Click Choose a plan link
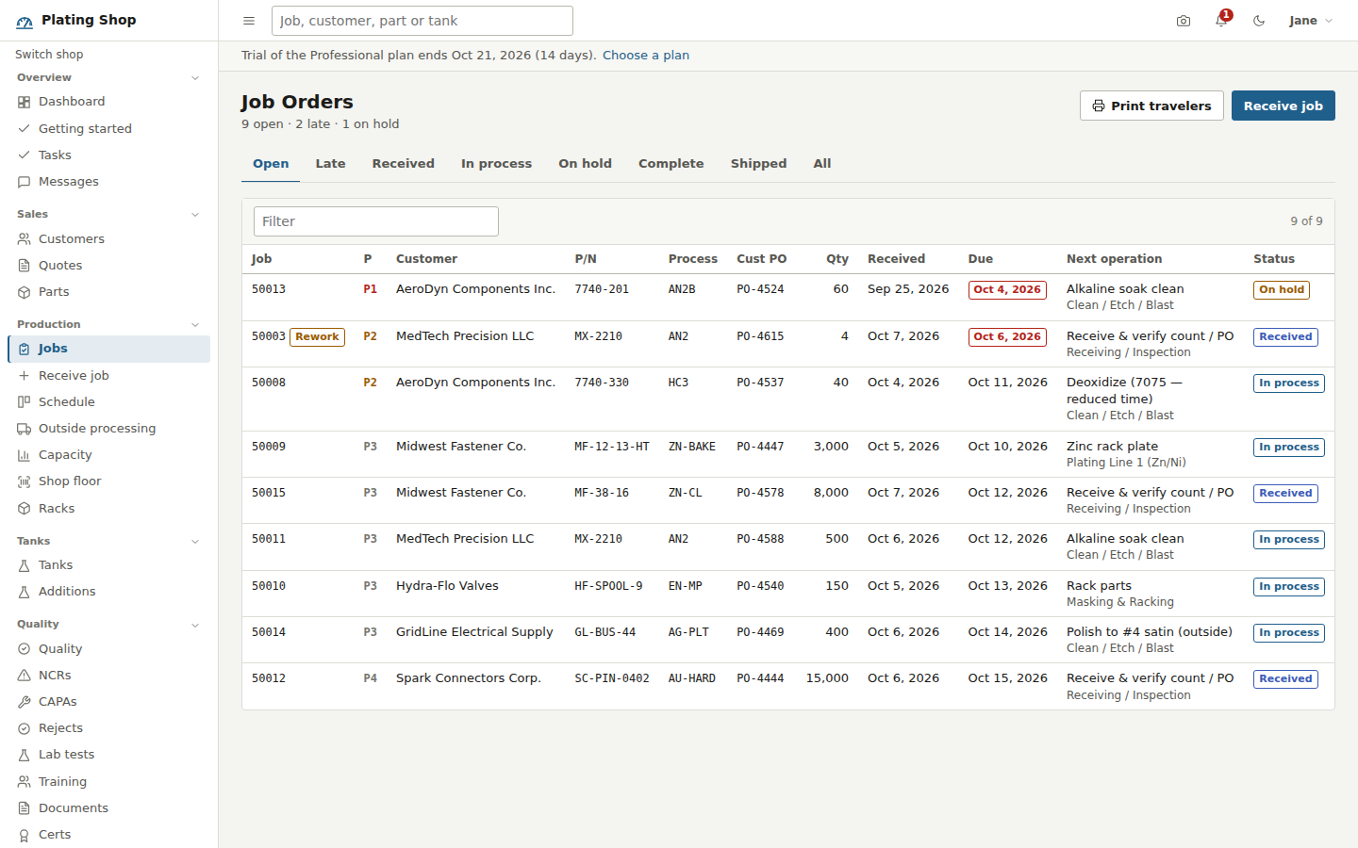The image size is (1358, 848). point(646,56)
